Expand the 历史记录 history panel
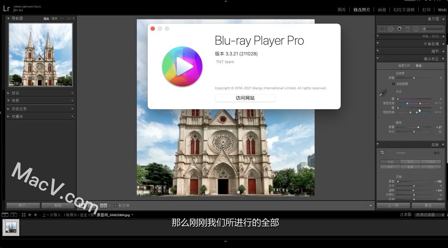The width and height of the screenshot is (448, 248). [9, 109]
